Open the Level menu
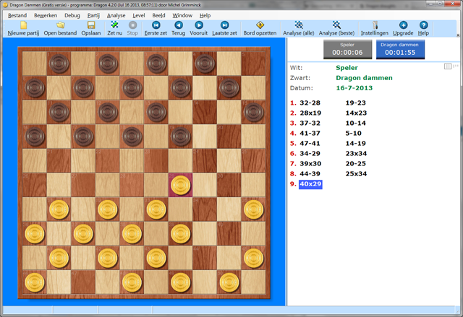This screenshot has width=463, height=317. pyautogui.click(x=138, y=15)
